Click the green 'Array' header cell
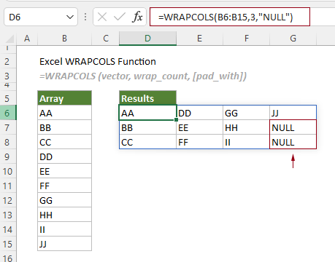The image size is (335, 262). point(64,98)
